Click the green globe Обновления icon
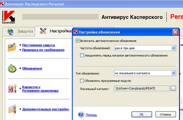This screenshot has height=120, width=183. click(12, 68)
